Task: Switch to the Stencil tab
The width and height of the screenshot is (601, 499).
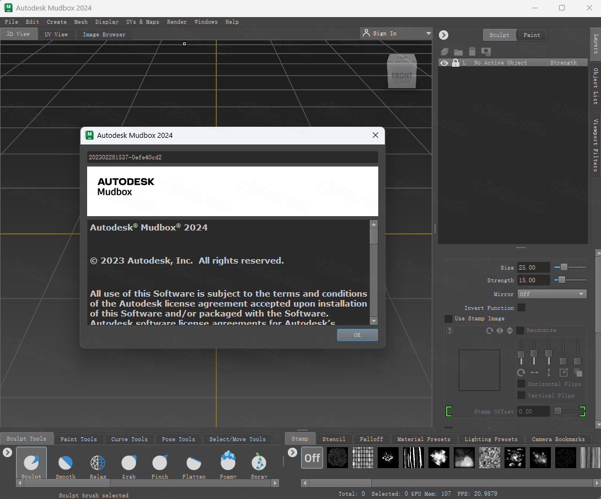Action: tap(334, 439)
